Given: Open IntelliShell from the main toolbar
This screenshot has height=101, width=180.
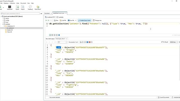Looking at the screenshot, I should [10, 8].
